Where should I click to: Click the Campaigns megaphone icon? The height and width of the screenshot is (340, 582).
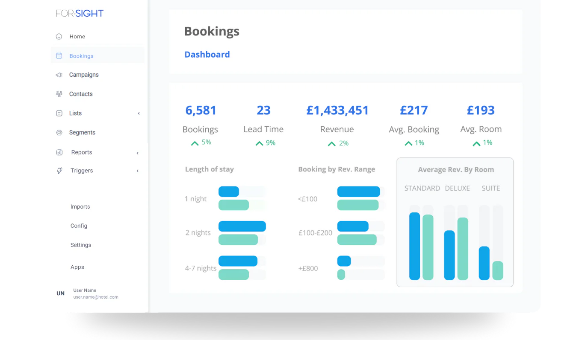point(59,75)
